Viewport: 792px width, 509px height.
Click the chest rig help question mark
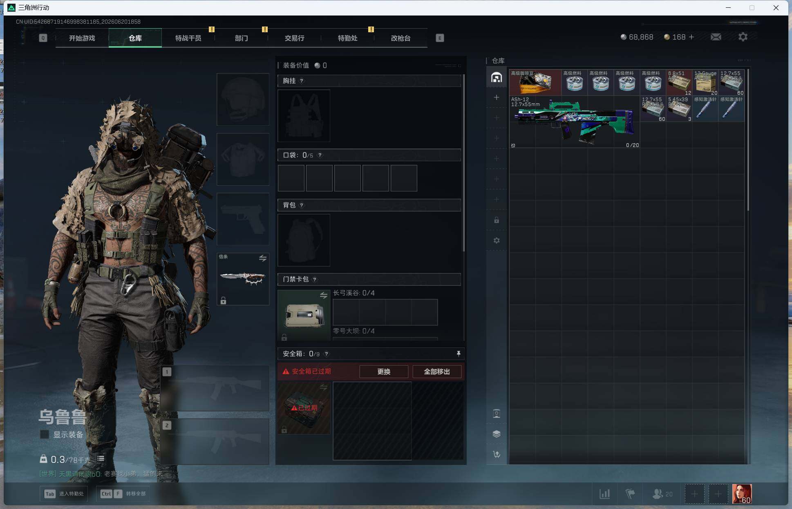coord(302,81)
